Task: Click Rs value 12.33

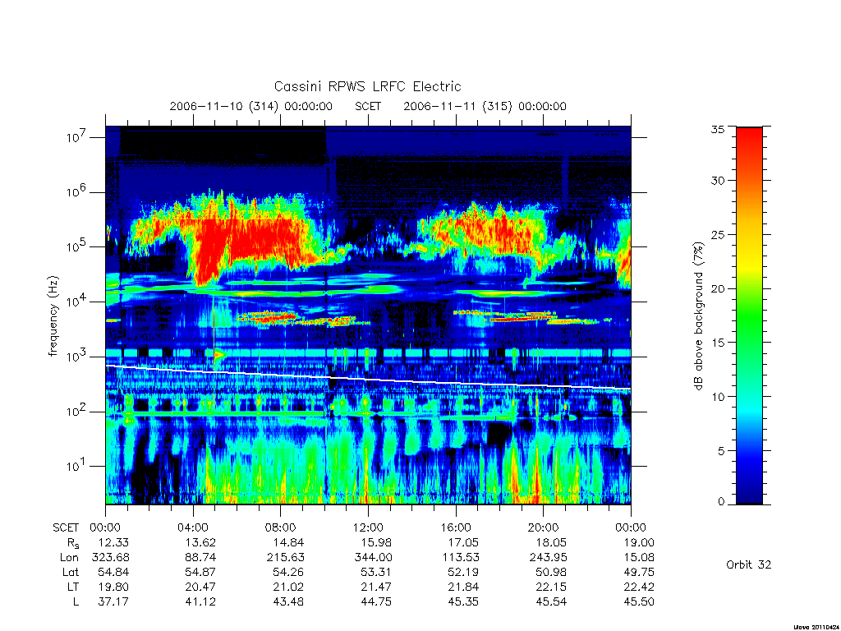Action: 113,543
